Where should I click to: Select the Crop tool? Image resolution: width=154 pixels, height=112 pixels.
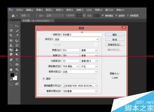tap(11, 35)
